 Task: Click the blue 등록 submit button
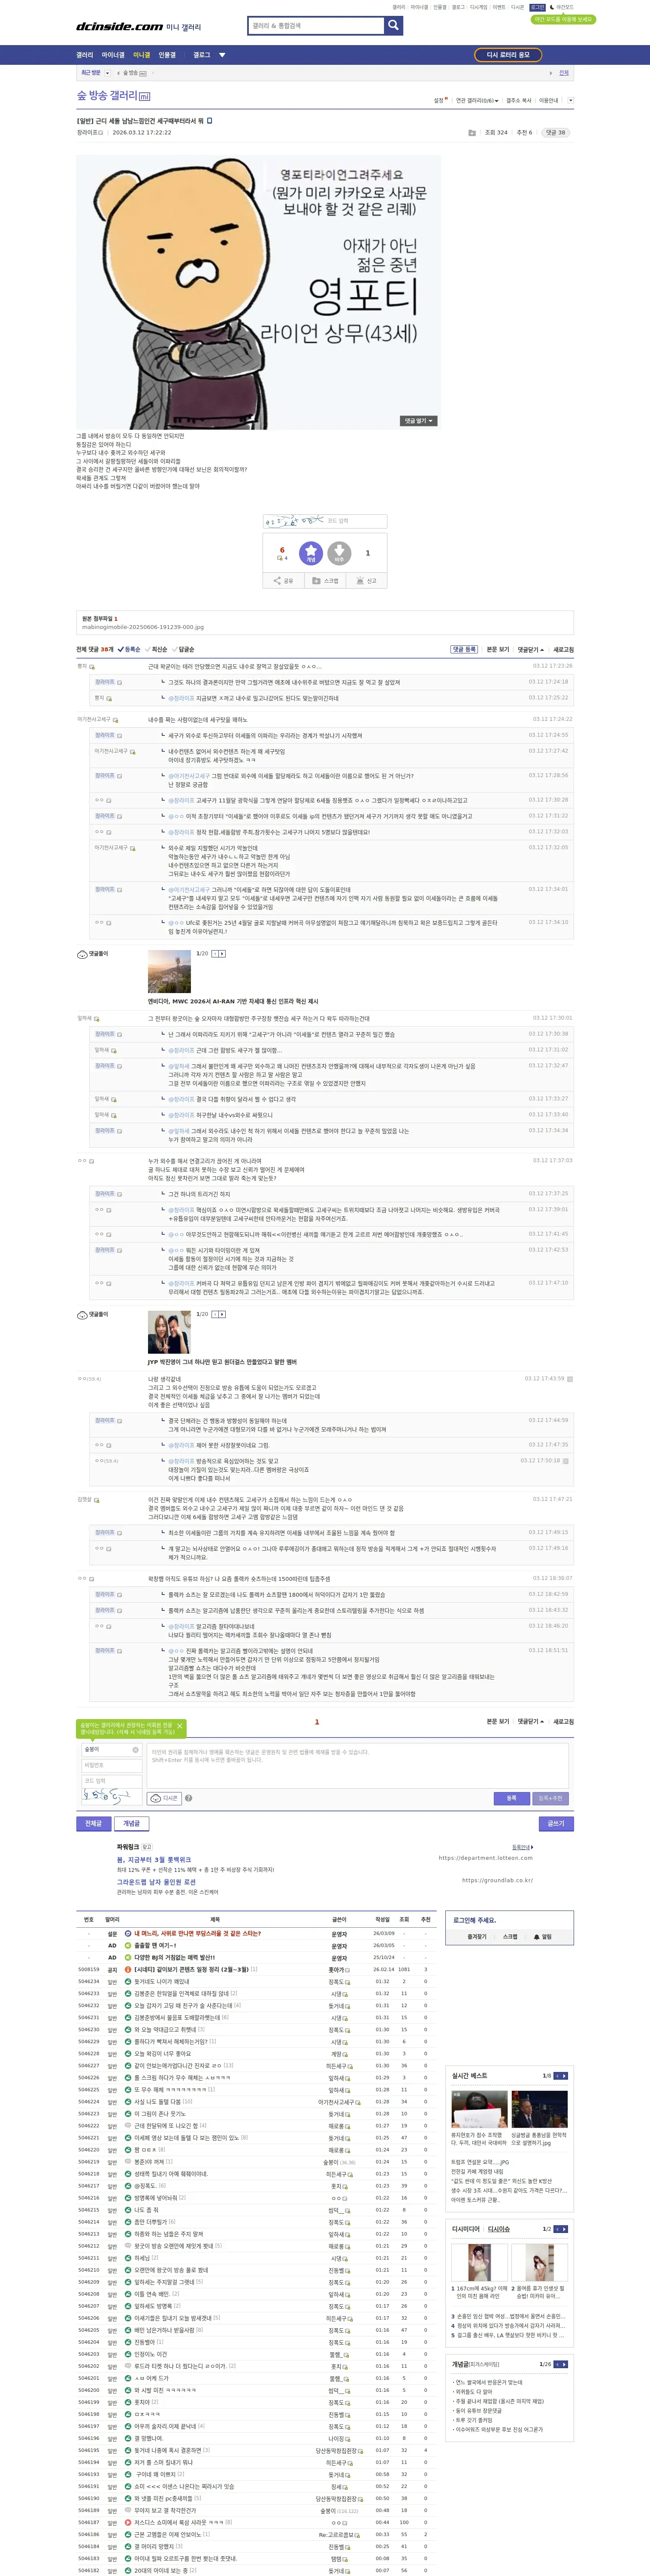(x=511, y=1798)
